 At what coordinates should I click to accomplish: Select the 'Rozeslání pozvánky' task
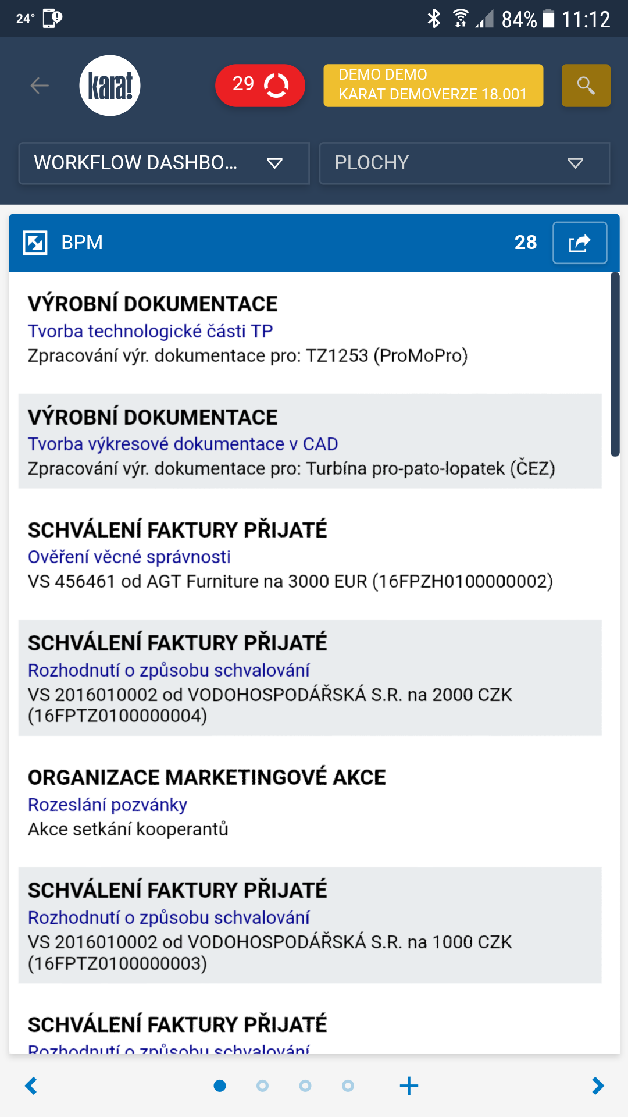(108, 805)
